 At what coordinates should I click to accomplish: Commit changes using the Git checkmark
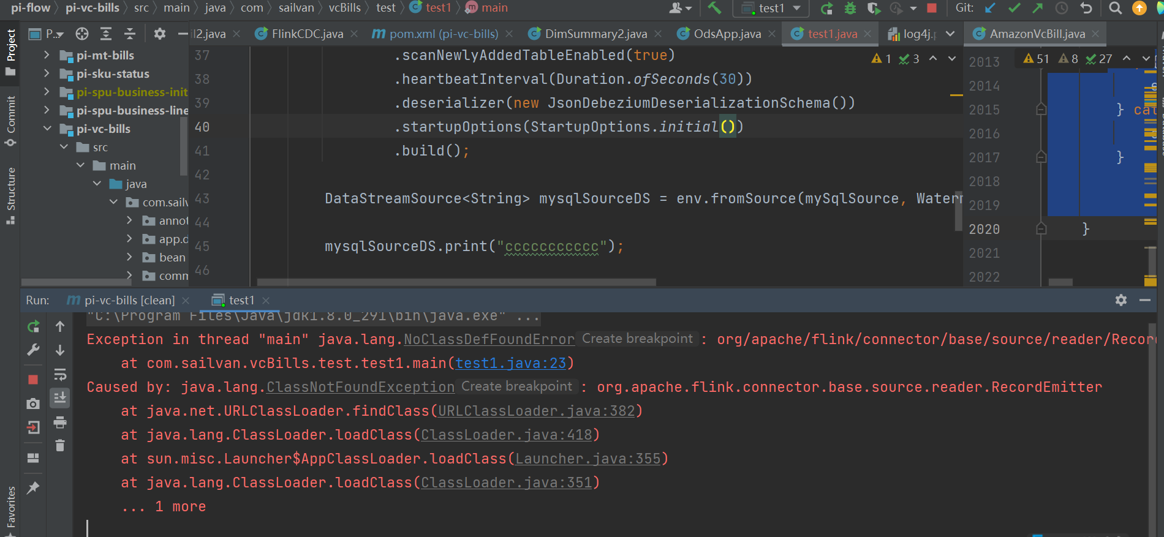(x=1014, y=8)
